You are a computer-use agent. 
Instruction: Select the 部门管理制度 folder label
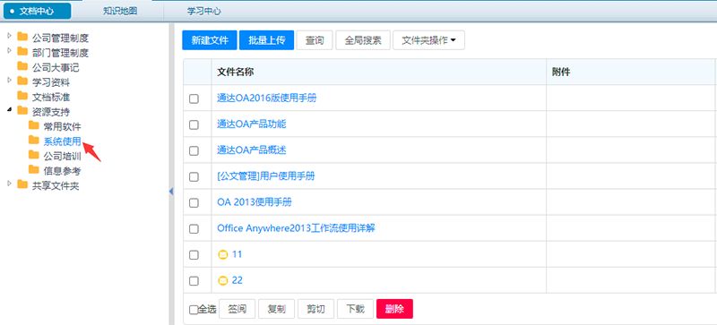(x=60, y=53)
